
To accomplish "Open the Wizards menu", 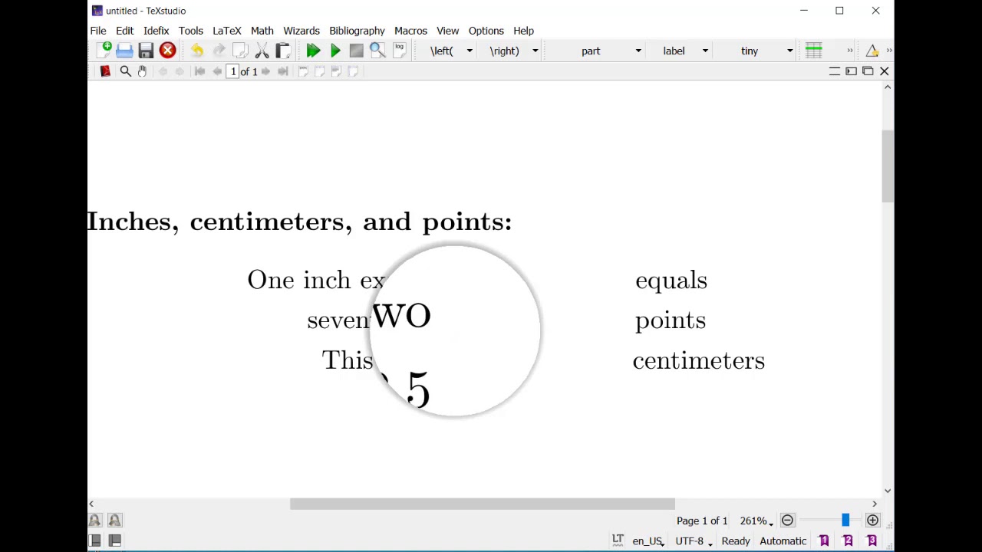I will click(x=302, y=31).
